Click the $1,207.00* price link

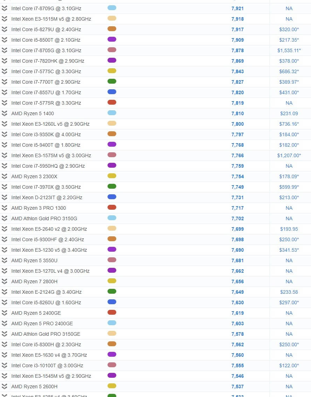click(289, 155)
